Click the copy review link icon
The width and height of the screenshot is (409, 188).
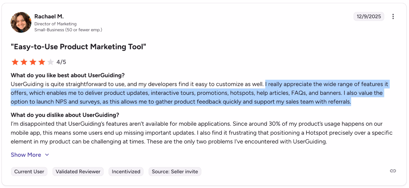[393, 171]
